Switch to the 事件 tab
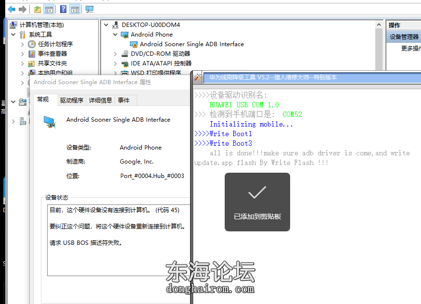The image size is (421, 304). [x=124, y=100]
